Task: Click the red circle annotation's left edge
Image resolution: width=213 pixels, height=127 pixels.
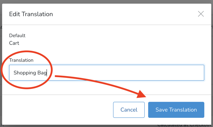Action: 3,70
